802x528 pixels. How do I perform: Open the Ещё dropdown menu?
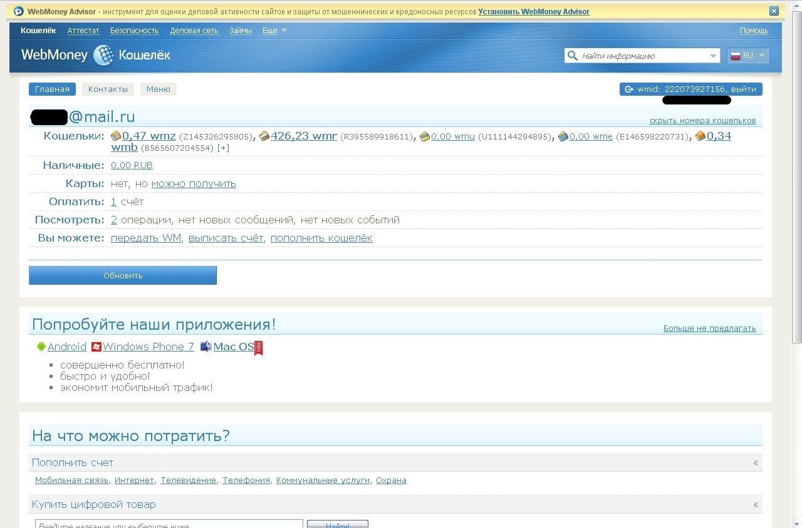(x=274, y=31)
